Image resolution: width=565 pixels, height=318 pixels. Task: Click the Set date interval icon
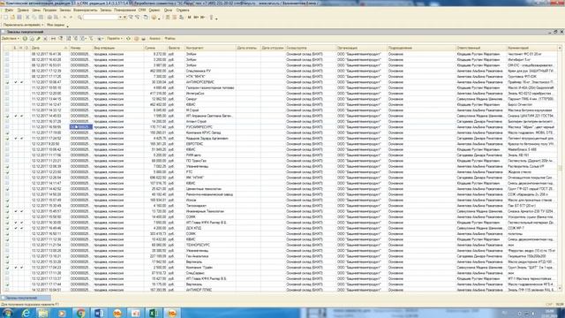[x=53, y=39]
